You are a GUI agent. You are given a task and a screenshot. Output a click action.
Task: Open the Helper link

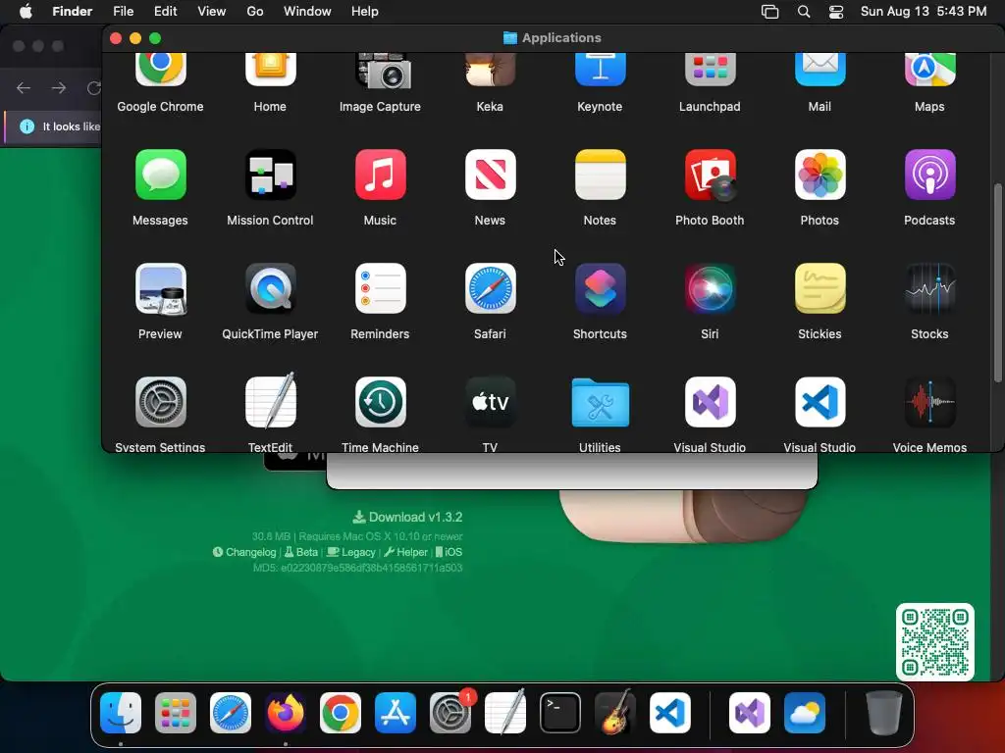[405, 552]
